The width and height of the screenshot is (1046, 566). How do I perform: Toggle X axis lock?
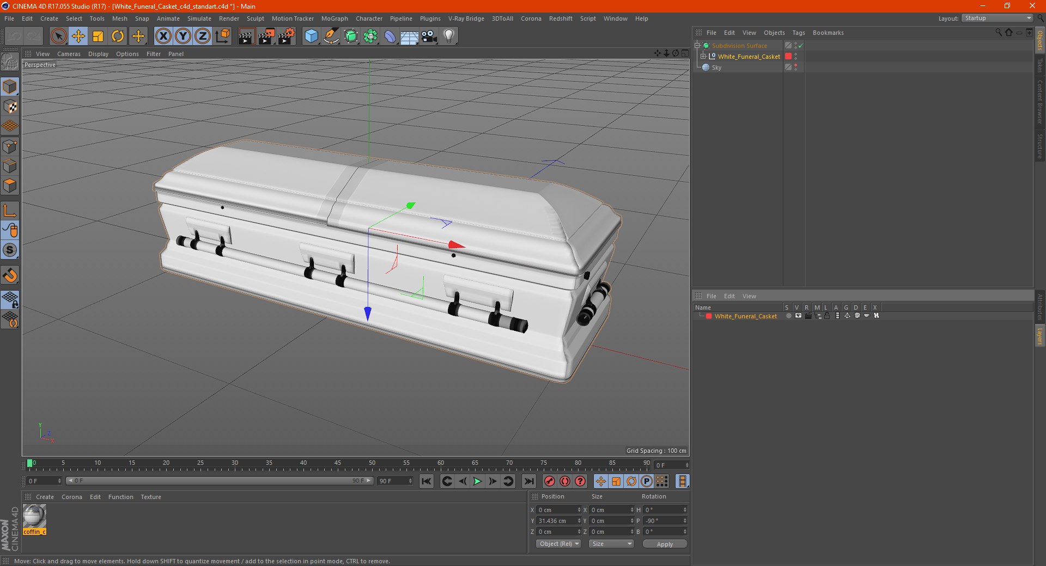point(163,36)
